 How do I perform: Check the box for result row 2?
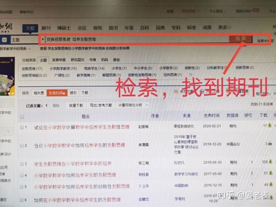click(22, 146)
